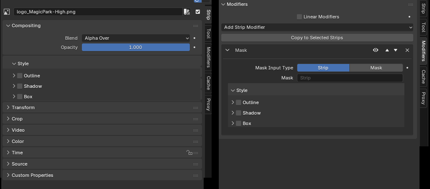Remove the Mask modifier with the X
Screen dimensions: 430x189
tap(407, 50)
